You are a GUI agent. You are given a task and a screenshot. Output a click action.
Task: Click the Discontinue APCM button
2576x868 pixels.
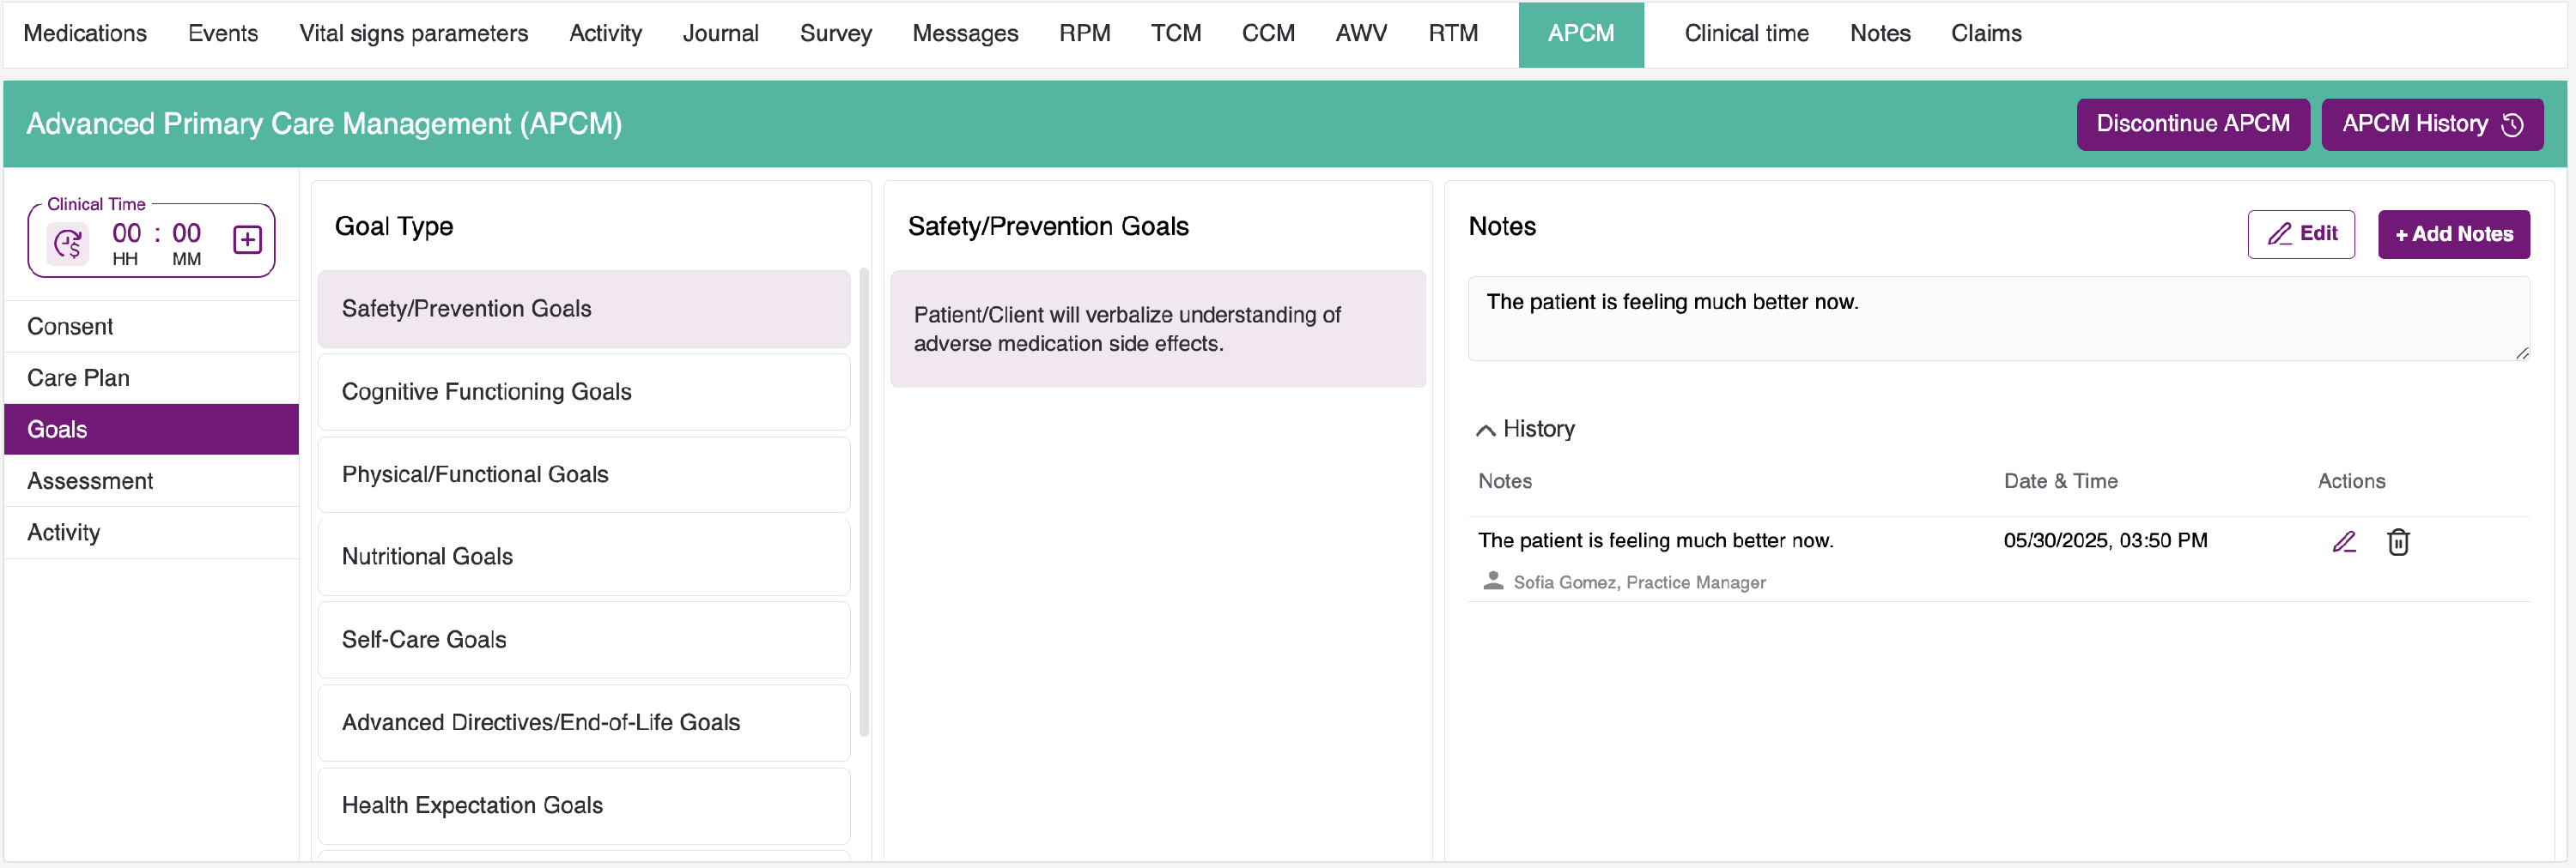click(x=2192, y=125)
